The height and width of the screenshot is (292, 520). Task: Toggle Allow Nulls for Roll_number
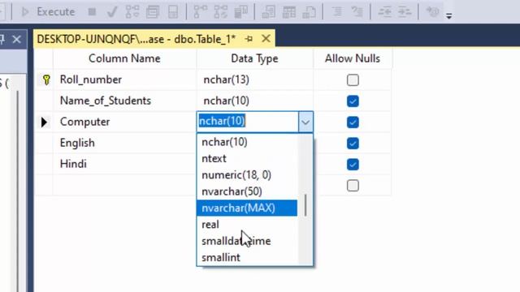coord(353,79)
